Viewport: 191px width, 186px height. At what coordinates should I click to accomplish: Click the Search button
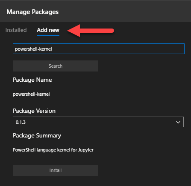tap(56, 66)
